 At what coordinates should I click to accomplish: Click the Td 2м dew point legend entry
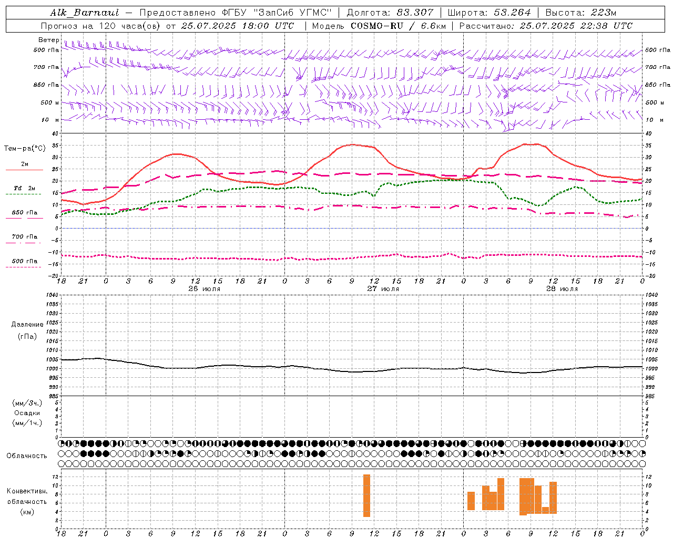(x=24, y=188)
